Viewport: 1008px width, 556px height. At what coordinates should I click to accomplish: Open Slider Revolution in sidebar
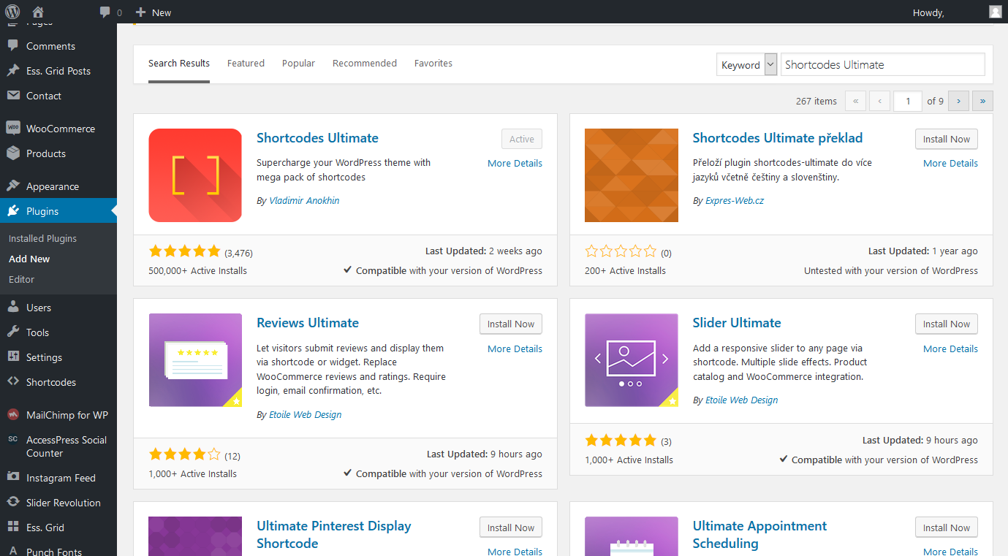[x=63, y=503]
